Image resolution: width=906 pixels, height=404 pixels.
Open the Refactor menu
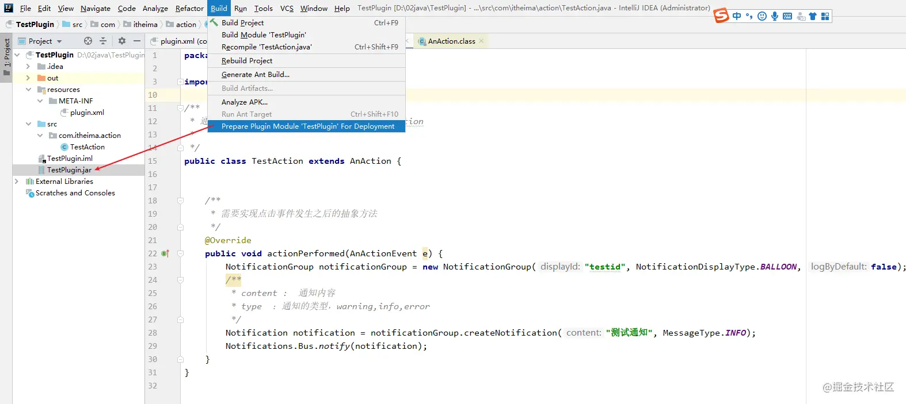[189, 8]
